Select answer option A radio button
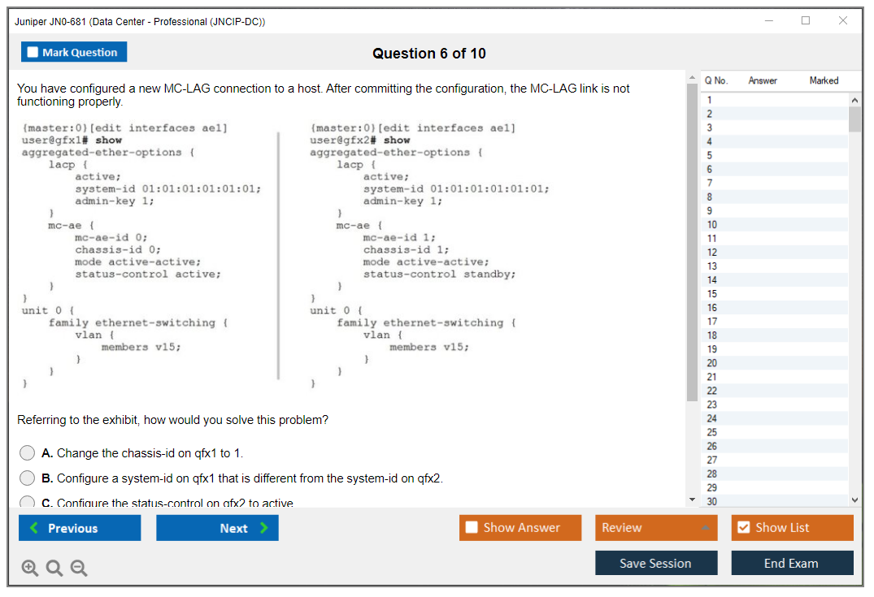Image resolution: width=874 pixels, height=597 pixels. 28,453
